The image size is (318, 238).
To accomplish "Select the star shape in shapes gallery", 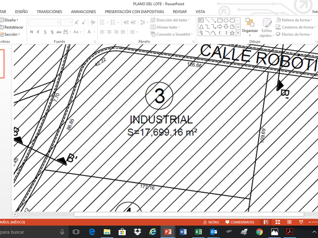I will (232, 32).
